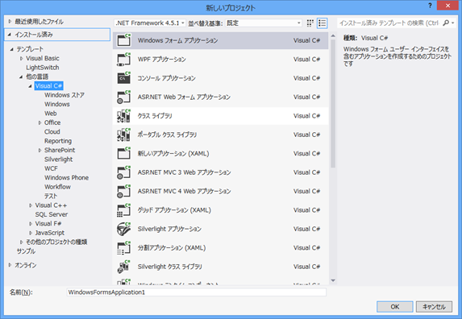This screenshot has width=462, height=319.
Task: Select Workflow in the tree
Action: pos(57,187)
